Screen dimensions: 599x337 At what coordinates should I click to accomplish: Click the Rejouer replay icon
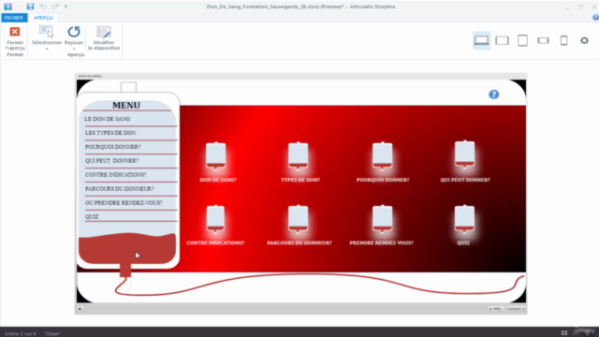point(74,32)
